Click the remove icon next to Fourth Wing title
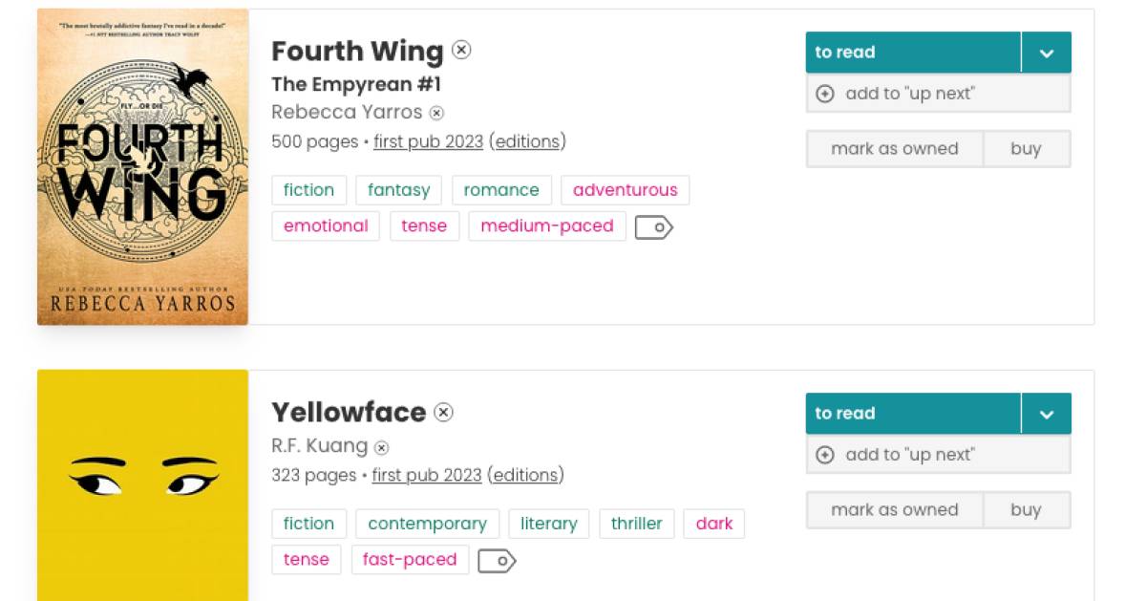 point(461,51)
